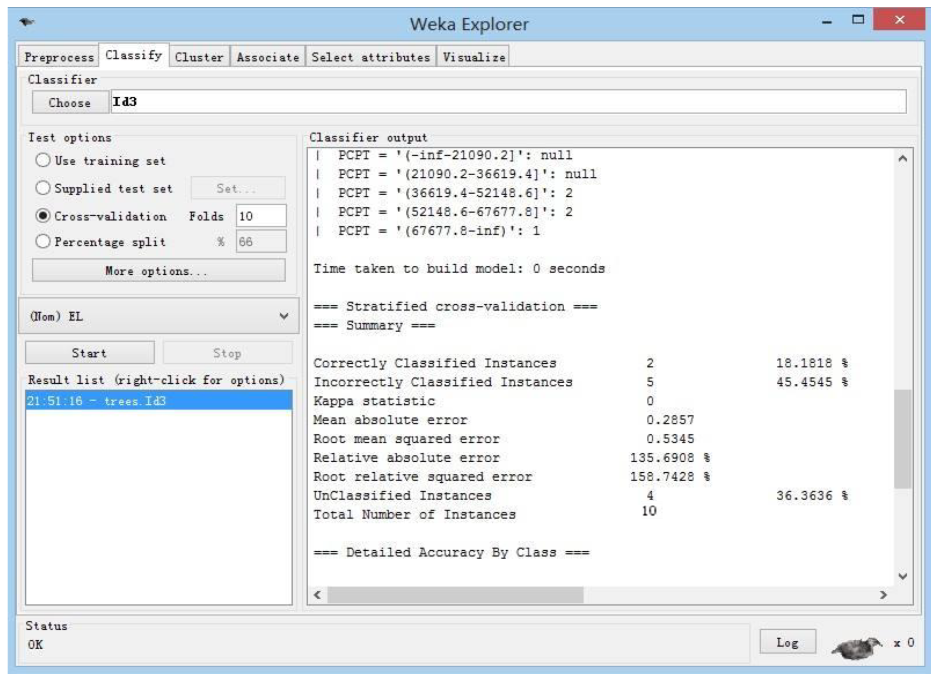938x682 pixels.
Task: Open the (Nom) EL class attribute dropdown
Action: (x=159, y=316)
